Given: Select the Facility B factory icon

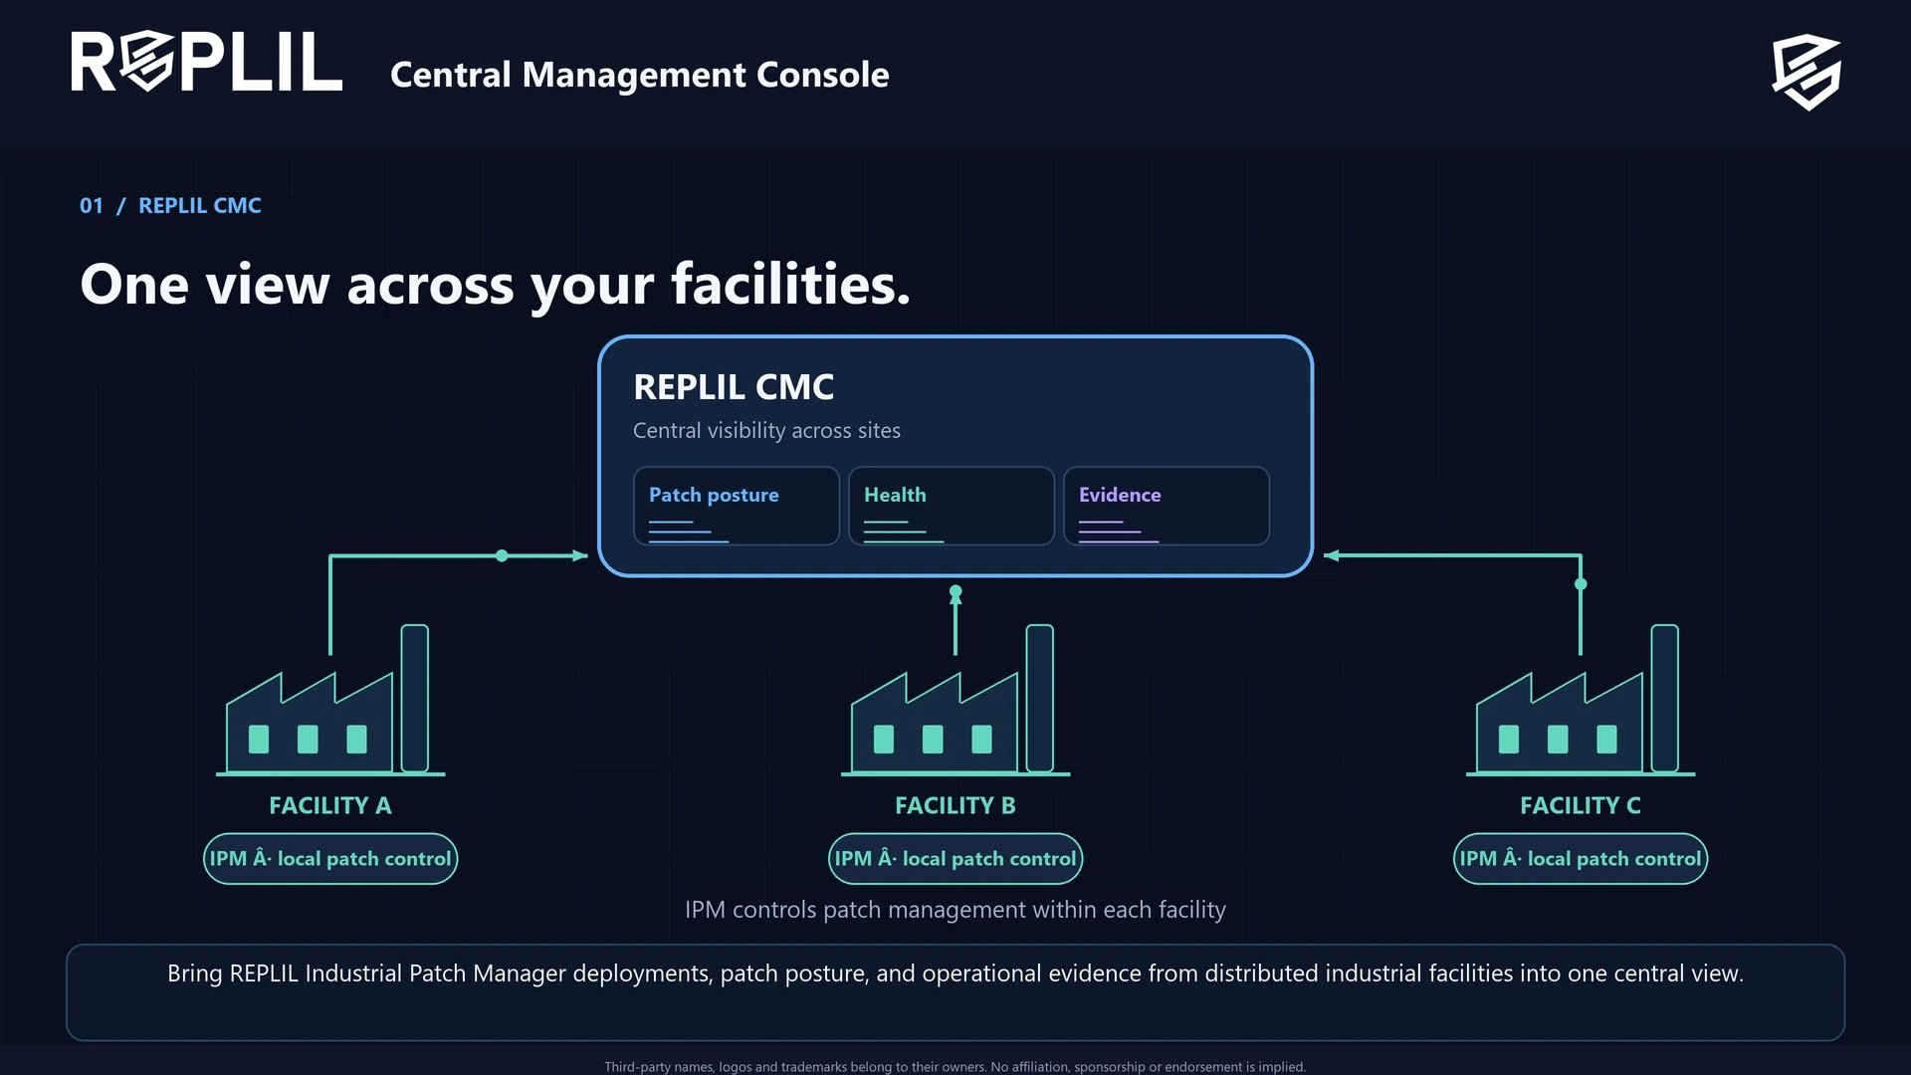Looking at the screenshot, I should pyautogui.click(x=955, y=700).
